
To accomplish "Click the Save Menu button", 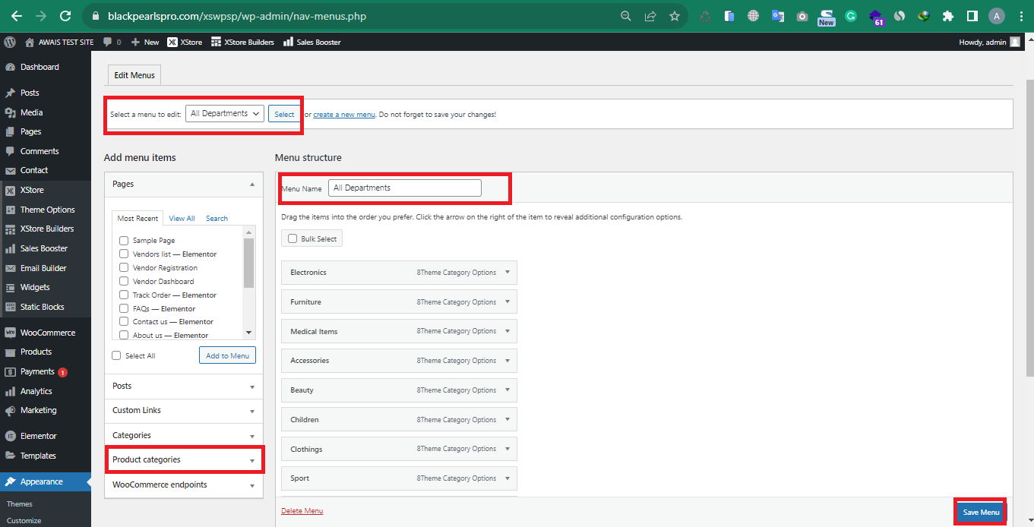I will tap(981, 512).
